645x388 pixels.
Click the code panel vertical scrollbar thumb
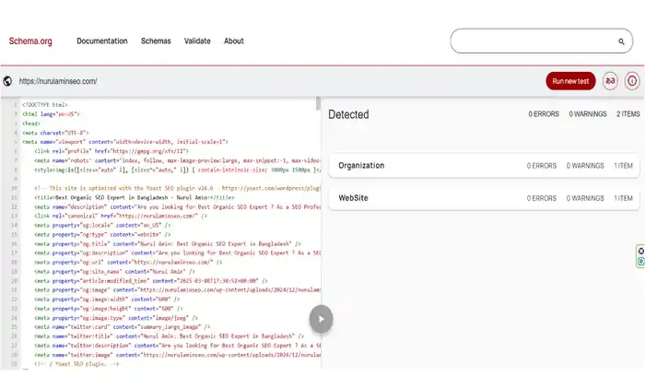coord(318,103)
